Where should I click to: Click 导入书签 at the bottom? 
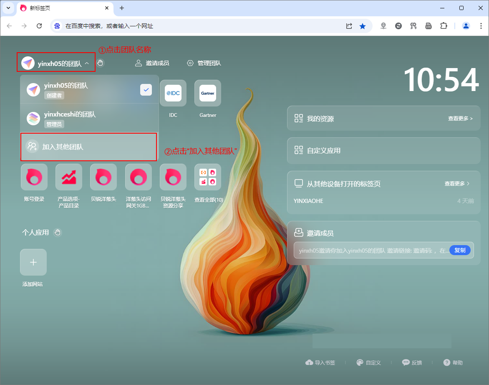[x=320, y=362]
